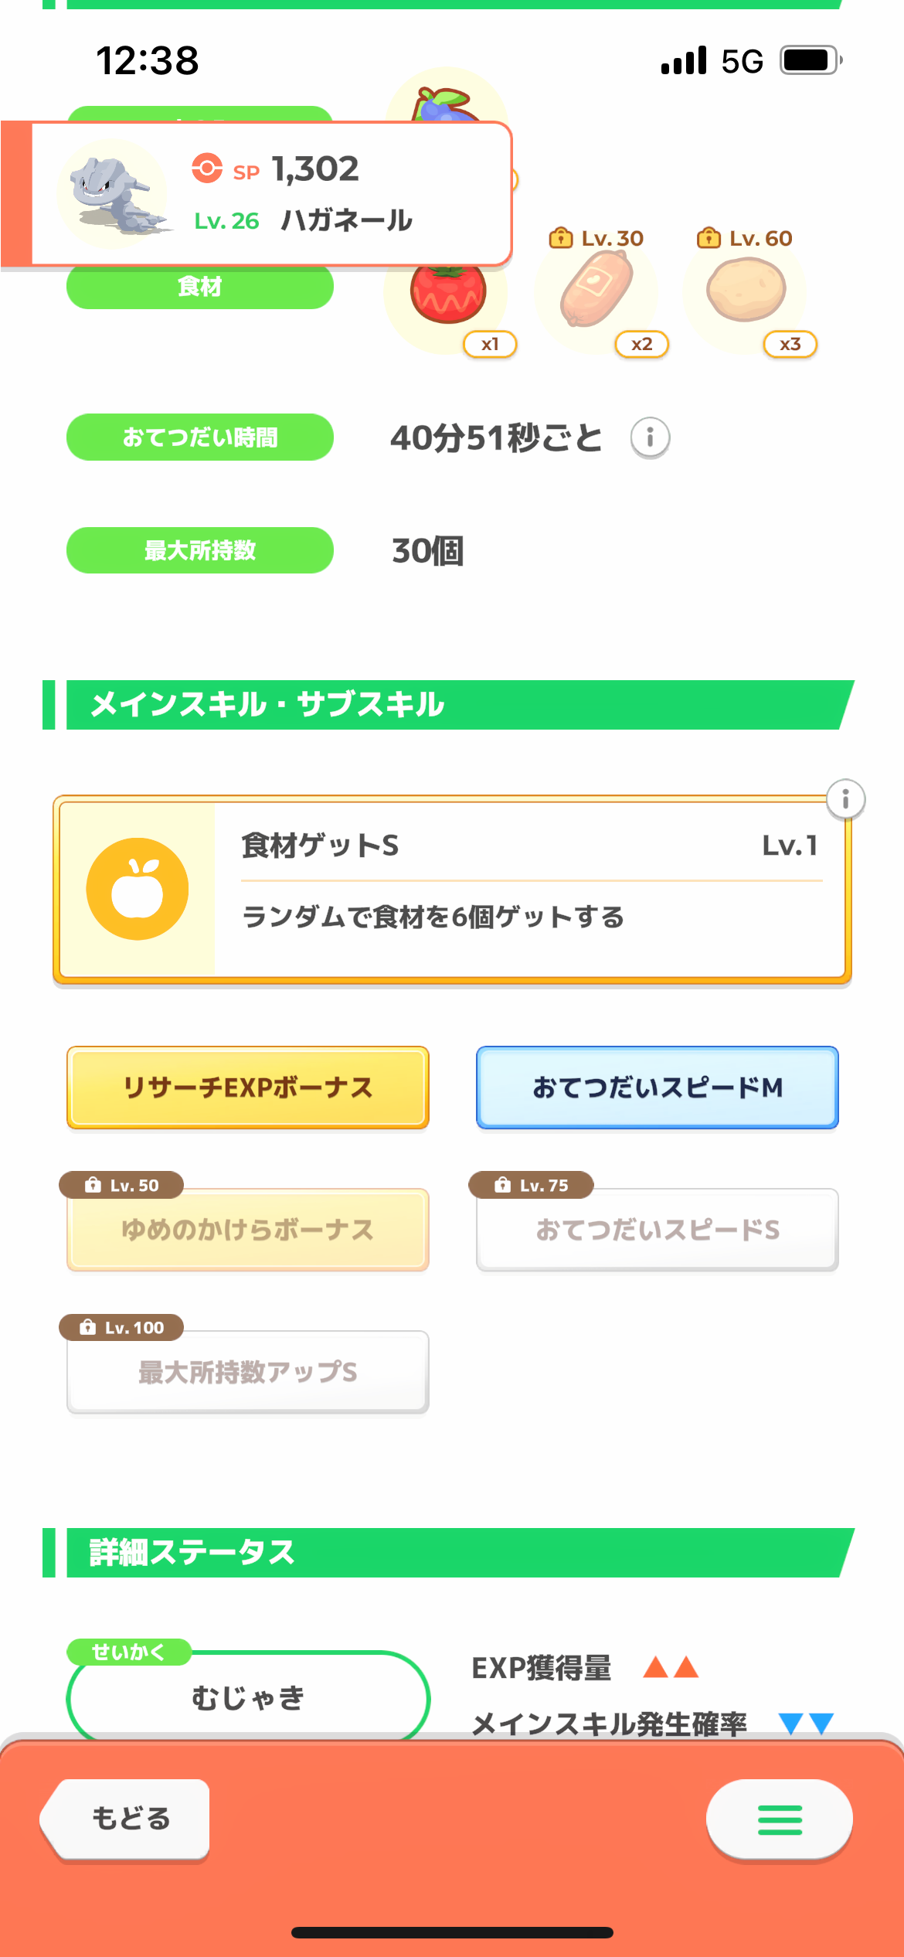Tap the locked 最大所持数アップS skill
904x1957 pixels.
248,1372
